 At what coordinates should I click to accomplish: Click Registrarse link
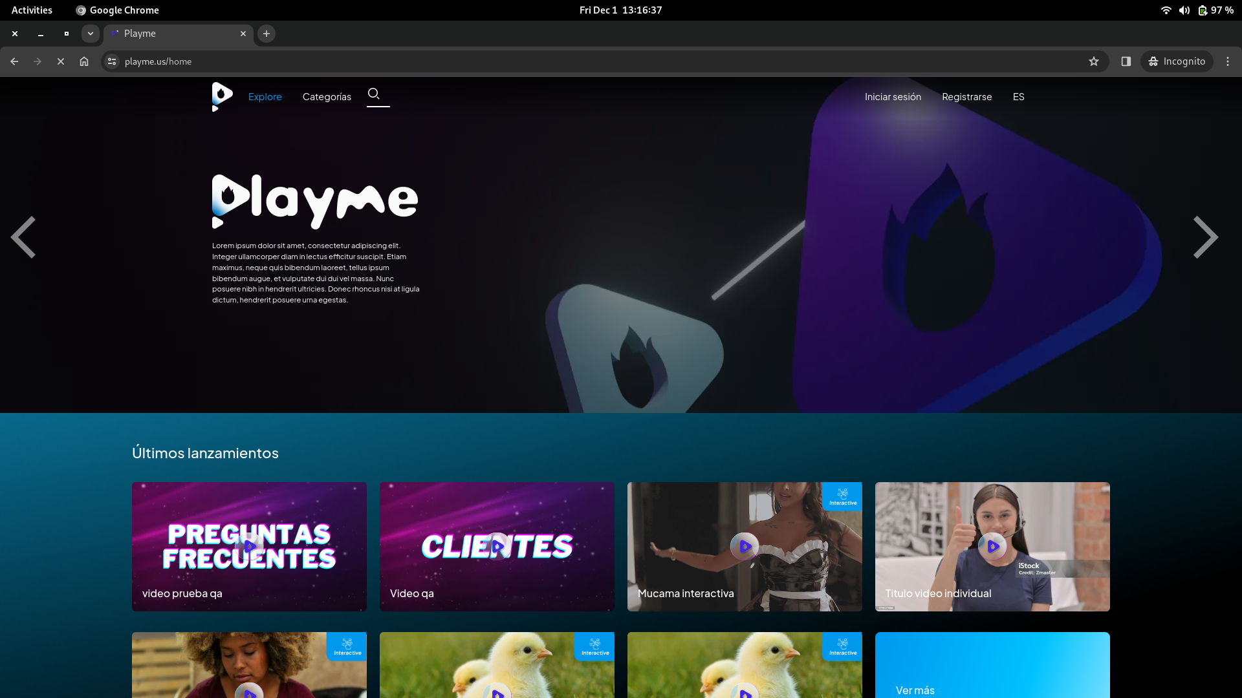tap(966, 97)
